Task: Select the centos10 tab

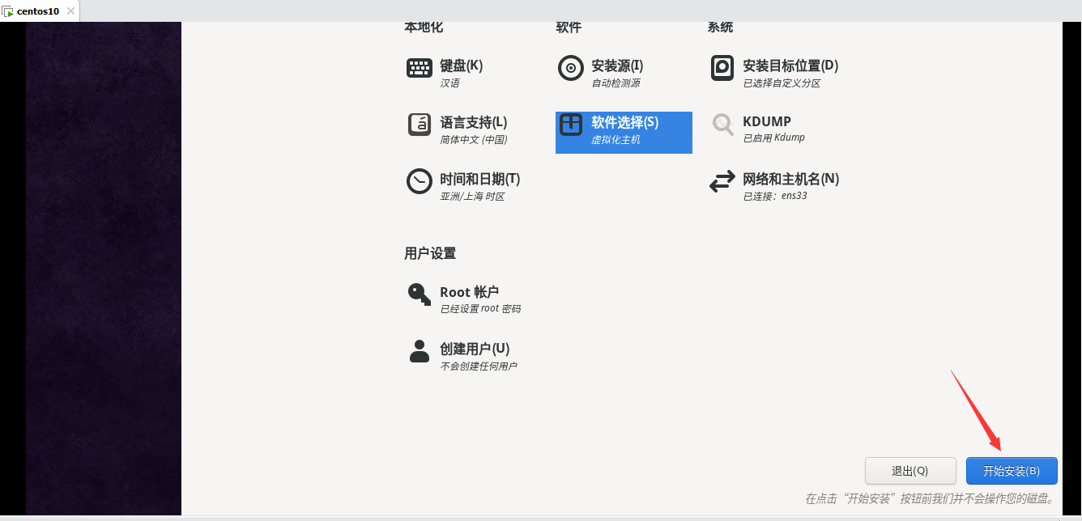Action: coord(39,11)
